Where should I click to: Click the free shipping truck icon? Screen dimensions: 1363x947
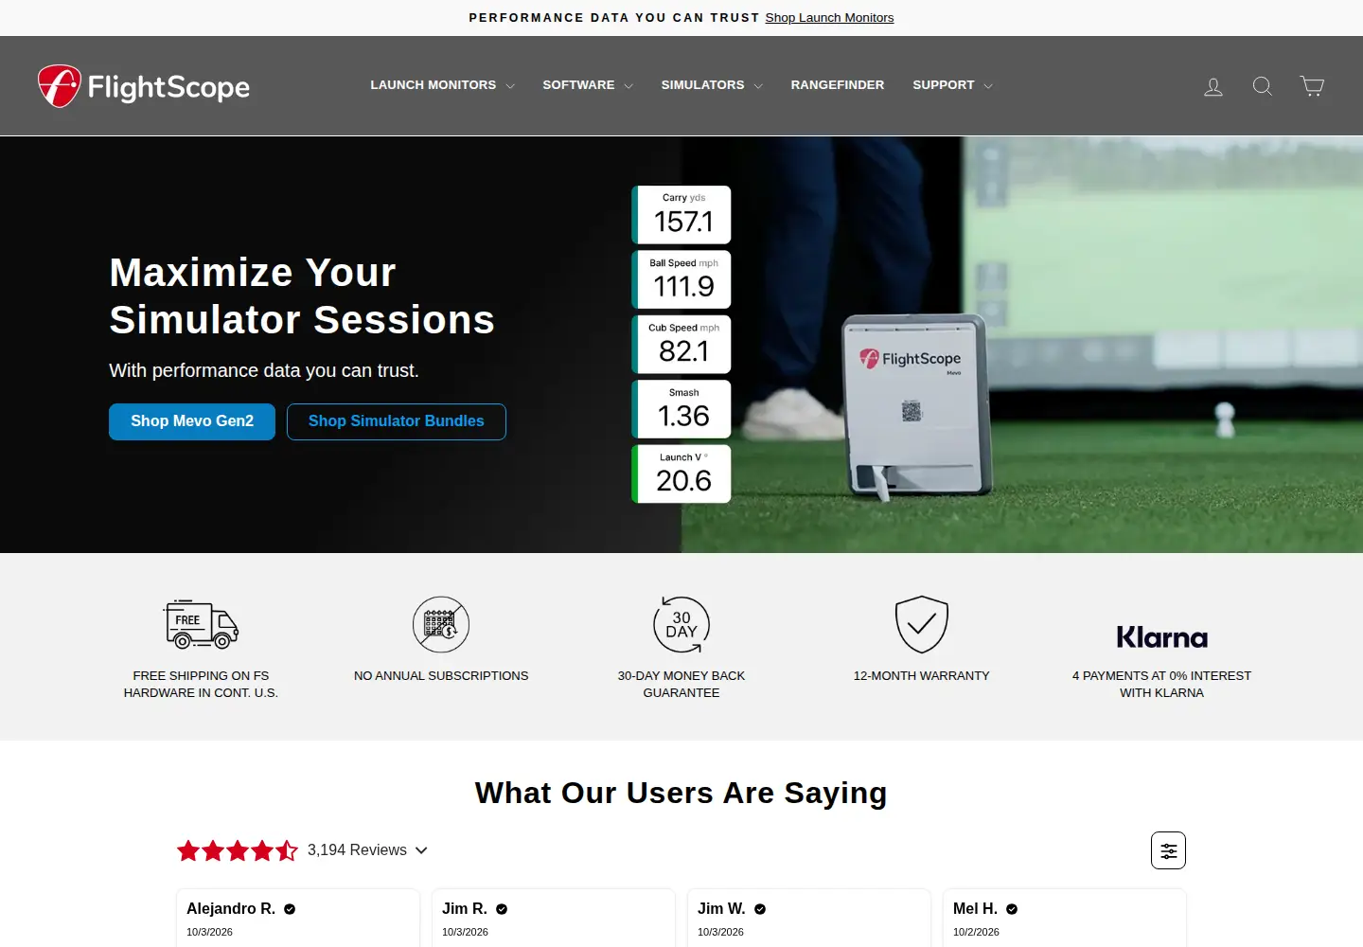[201, 624]
